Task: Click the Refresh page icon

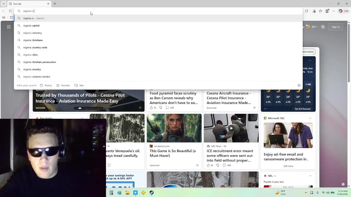Action: click(10, 11)
